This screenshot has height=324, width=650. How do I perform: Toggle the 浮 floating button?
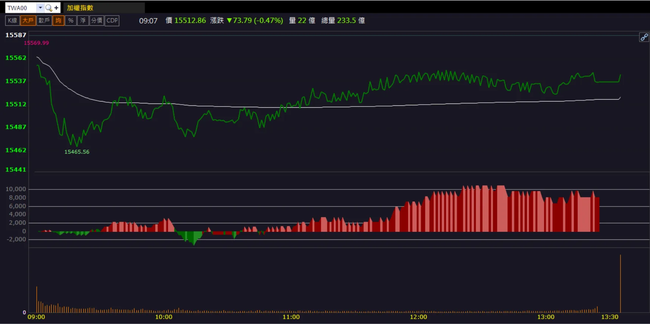83,20
